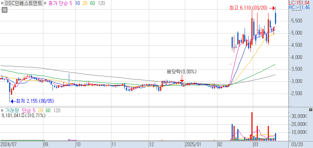Viewport: 313px width, 148px height.
Task: Select the volume 5-day average label
Action: tap(33, 110)
